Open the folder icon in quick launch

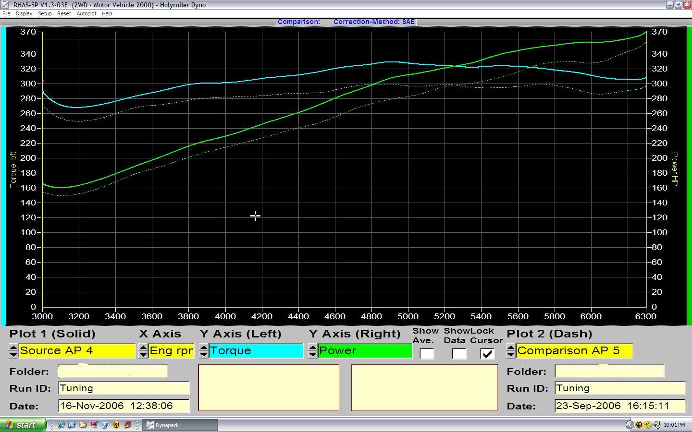tap(83, 425)
